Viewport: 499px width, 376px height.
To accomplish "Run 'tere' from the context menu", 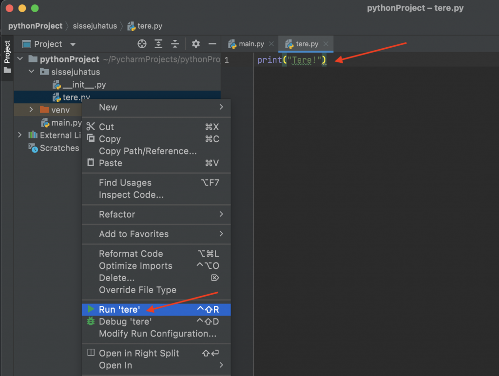I will click(156, 309).
